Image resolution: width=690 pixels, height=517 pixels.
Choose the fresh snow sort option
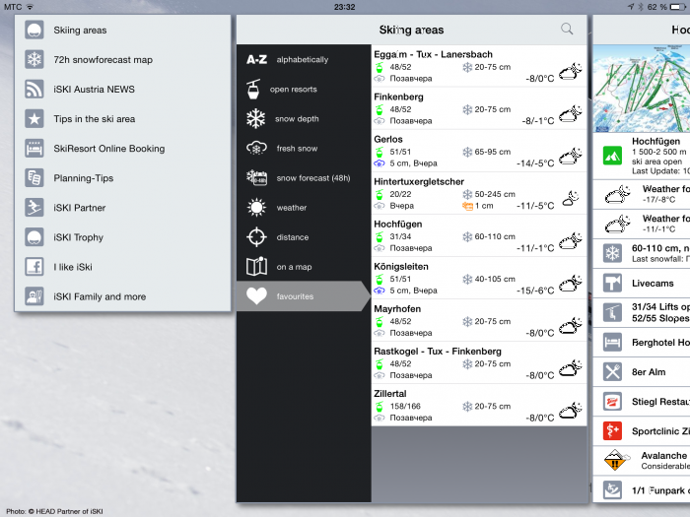304,148
